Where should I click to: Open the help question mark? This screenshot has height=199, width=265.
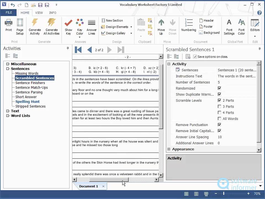click(259, 13)
